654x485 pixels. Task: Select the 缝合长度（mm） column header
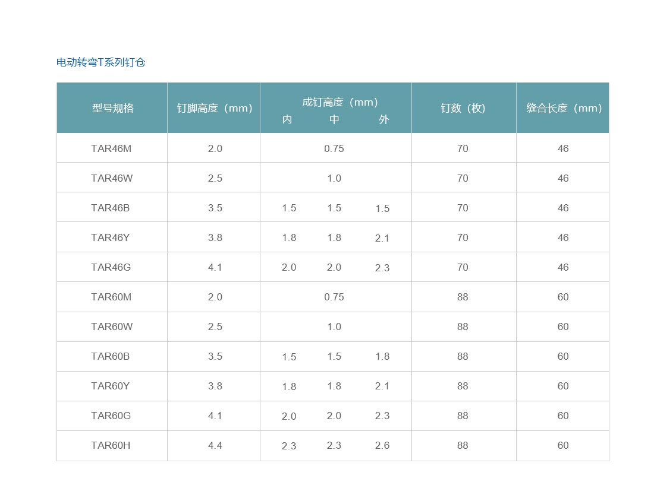pos(564,108)
